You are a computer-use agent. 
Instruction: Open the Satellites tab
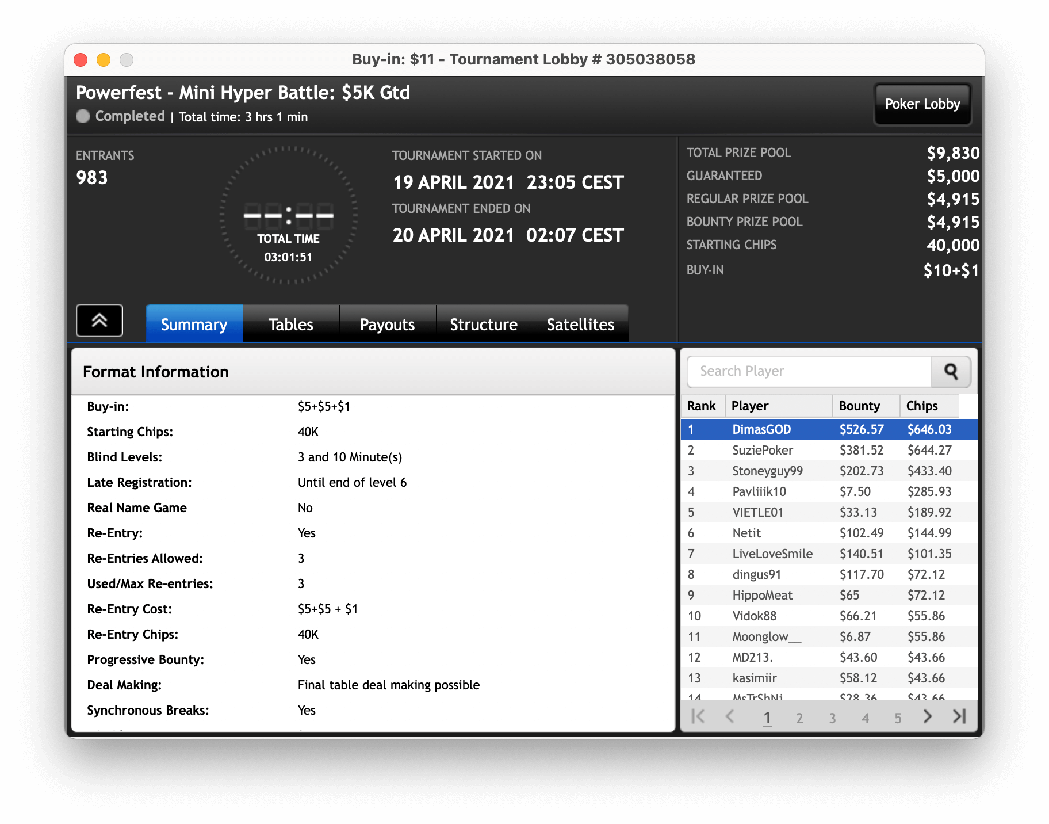[580, 325]
